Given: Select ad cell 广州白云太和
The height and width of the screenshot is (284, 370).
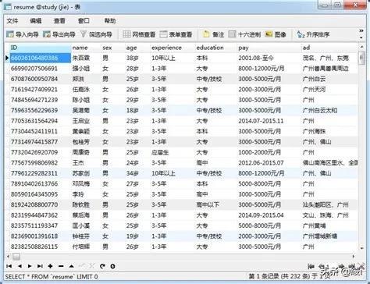Looking at the screenshot, I should click(x=329, y=110).
